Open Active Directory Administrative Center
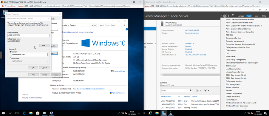The image size is (269, 116). tap(240, 20)
